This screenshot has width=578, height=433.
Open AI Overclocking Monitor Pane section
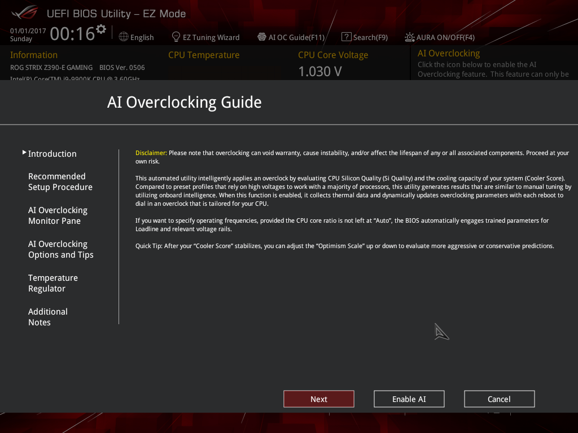(x=58, y=215)
